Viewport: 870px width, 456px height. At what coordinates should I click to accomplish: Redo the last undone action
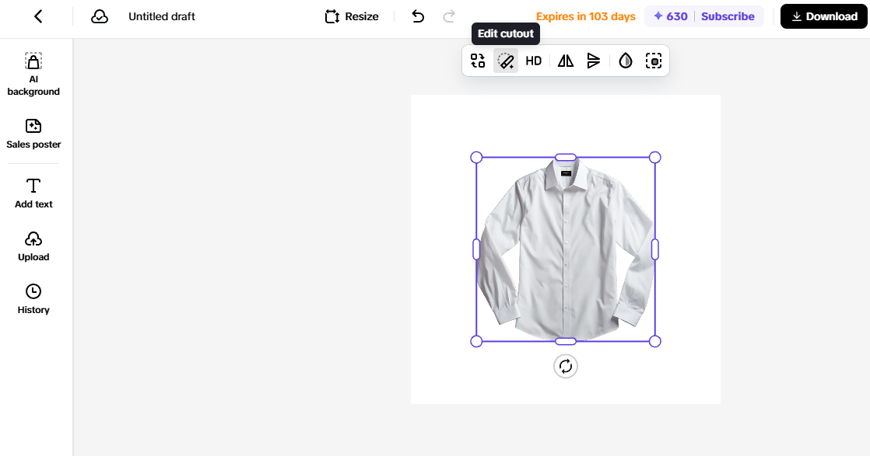pyautogui.click(x=449, y=16)
